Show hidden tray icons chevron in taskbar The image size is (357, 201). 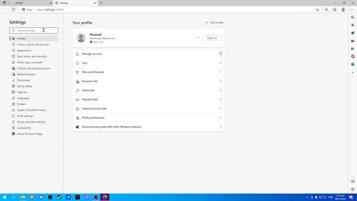pyautogui.click(x=307, y=197)
